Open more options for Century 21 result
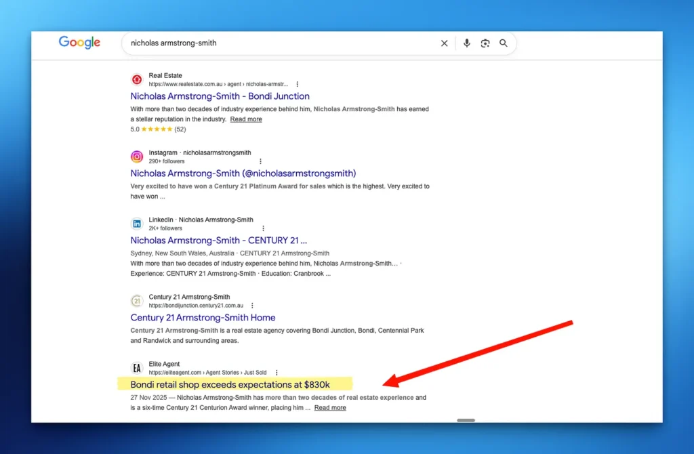 252,306
